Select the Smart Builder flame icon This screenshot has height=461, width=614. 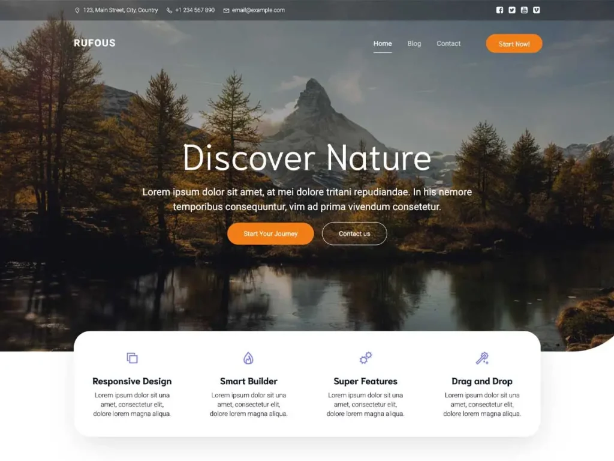click(248, 358)
